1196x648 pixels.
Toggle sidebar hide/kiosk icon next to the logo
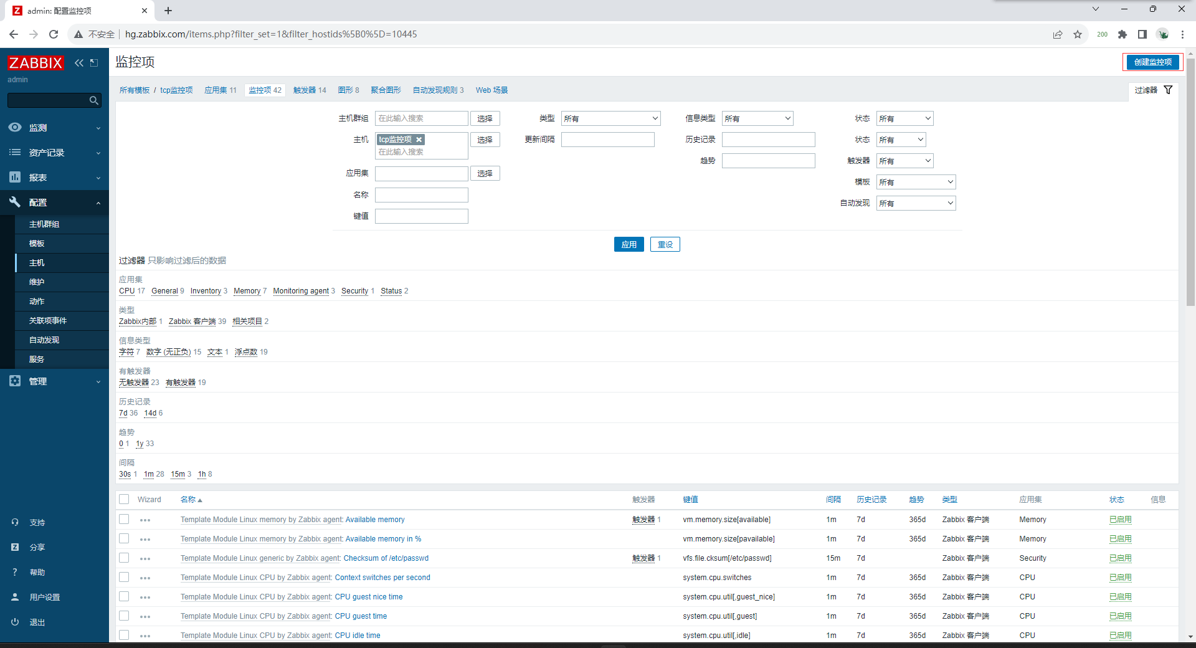94,63
